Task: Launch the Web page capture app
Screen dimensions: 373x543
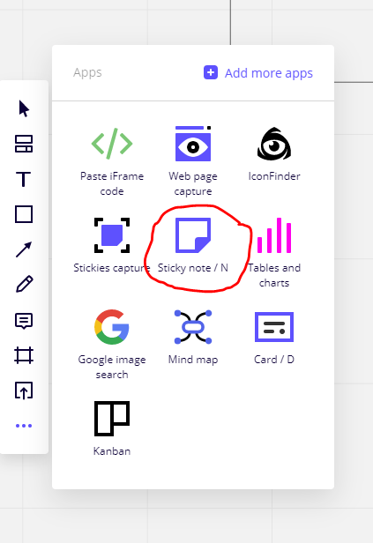Action: (193, 161)
